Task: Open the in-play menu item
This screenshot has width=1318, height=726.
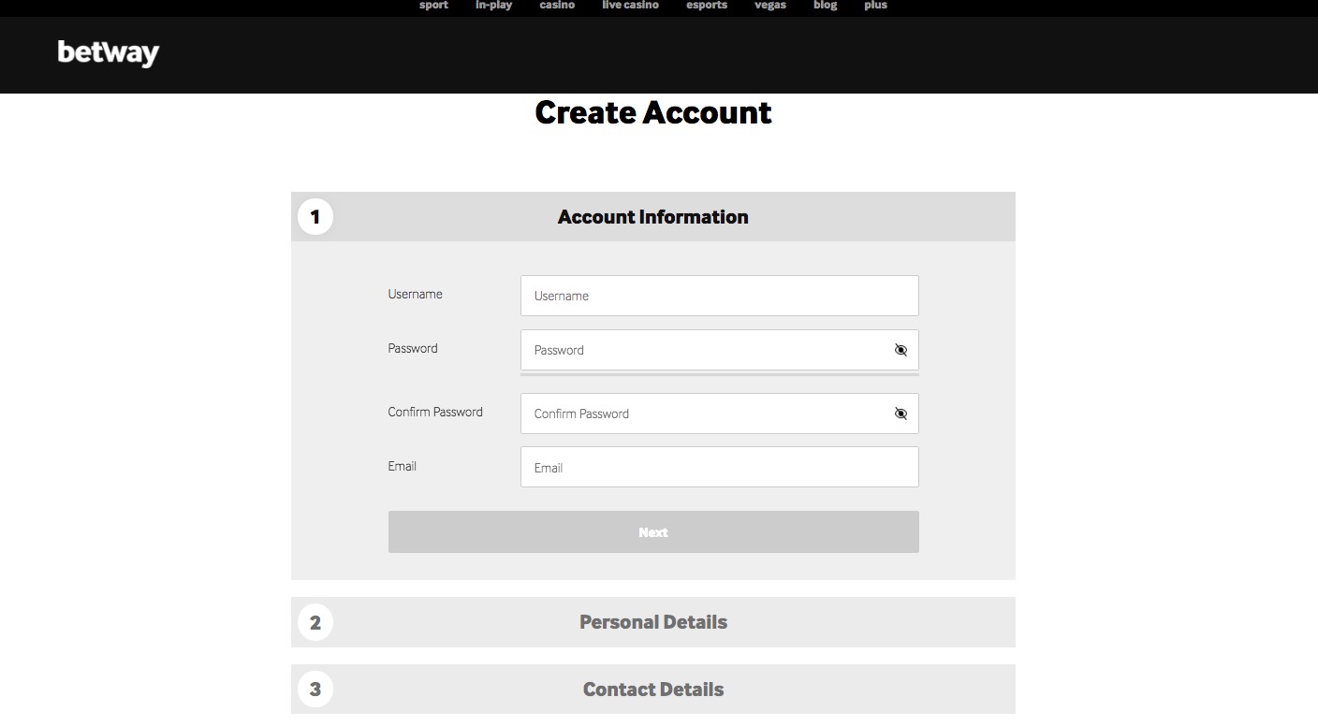Action: tap(493, 5)
